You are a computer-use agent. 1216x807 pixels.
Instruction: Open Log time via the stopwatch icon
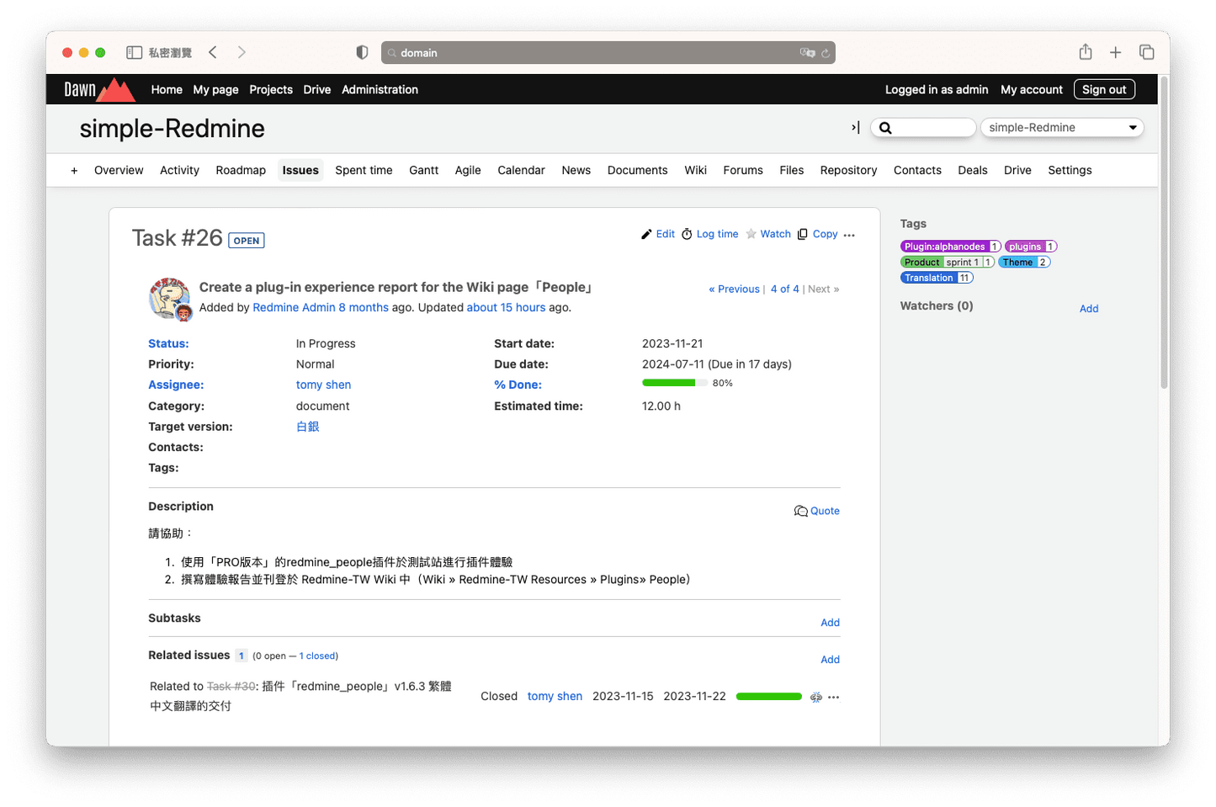tap(687, 234)
